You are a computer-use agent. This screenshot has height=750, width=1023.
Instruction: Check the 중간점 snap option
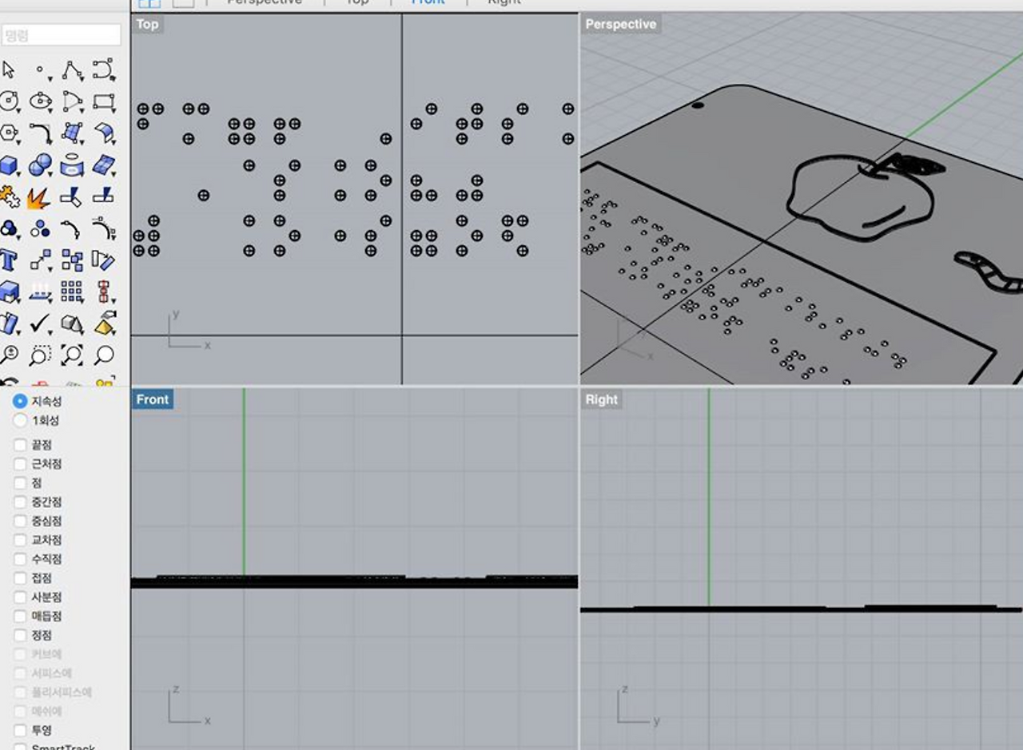(20, 502)
